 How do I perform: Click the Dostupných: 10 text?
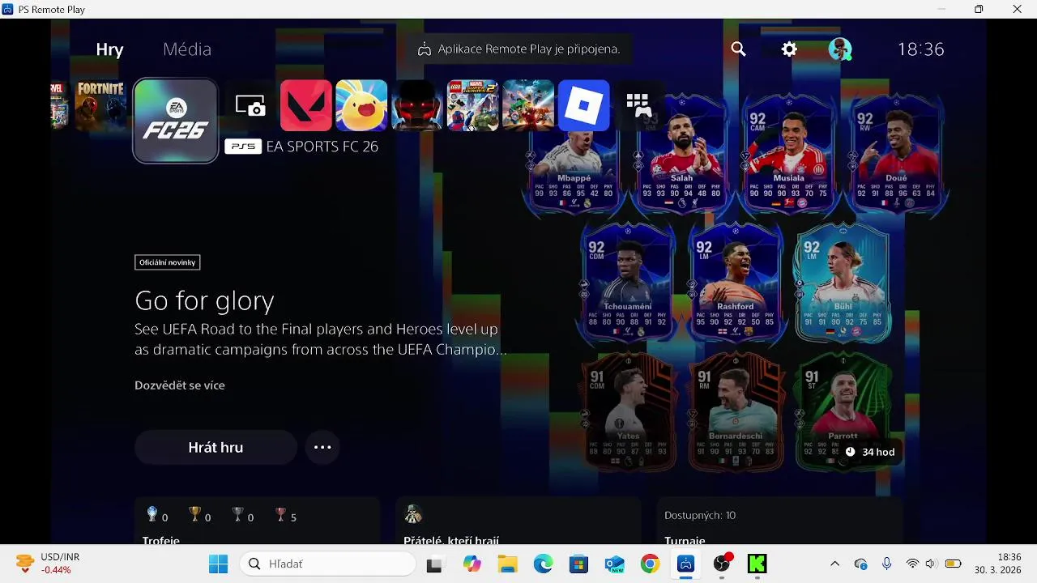[x=700, y=516]
